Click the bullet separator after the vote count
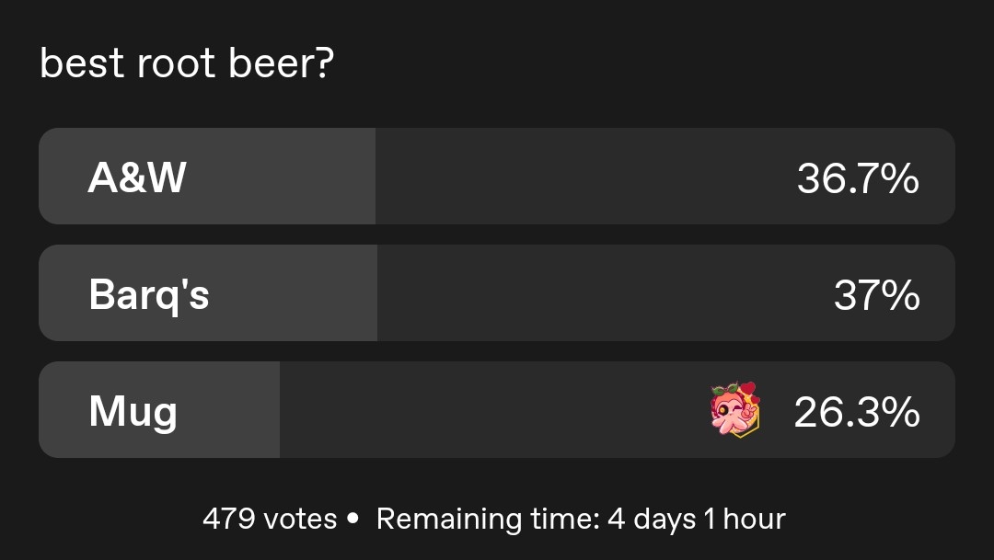The height and width of the screenshot is (560, 994). [353, 520]
